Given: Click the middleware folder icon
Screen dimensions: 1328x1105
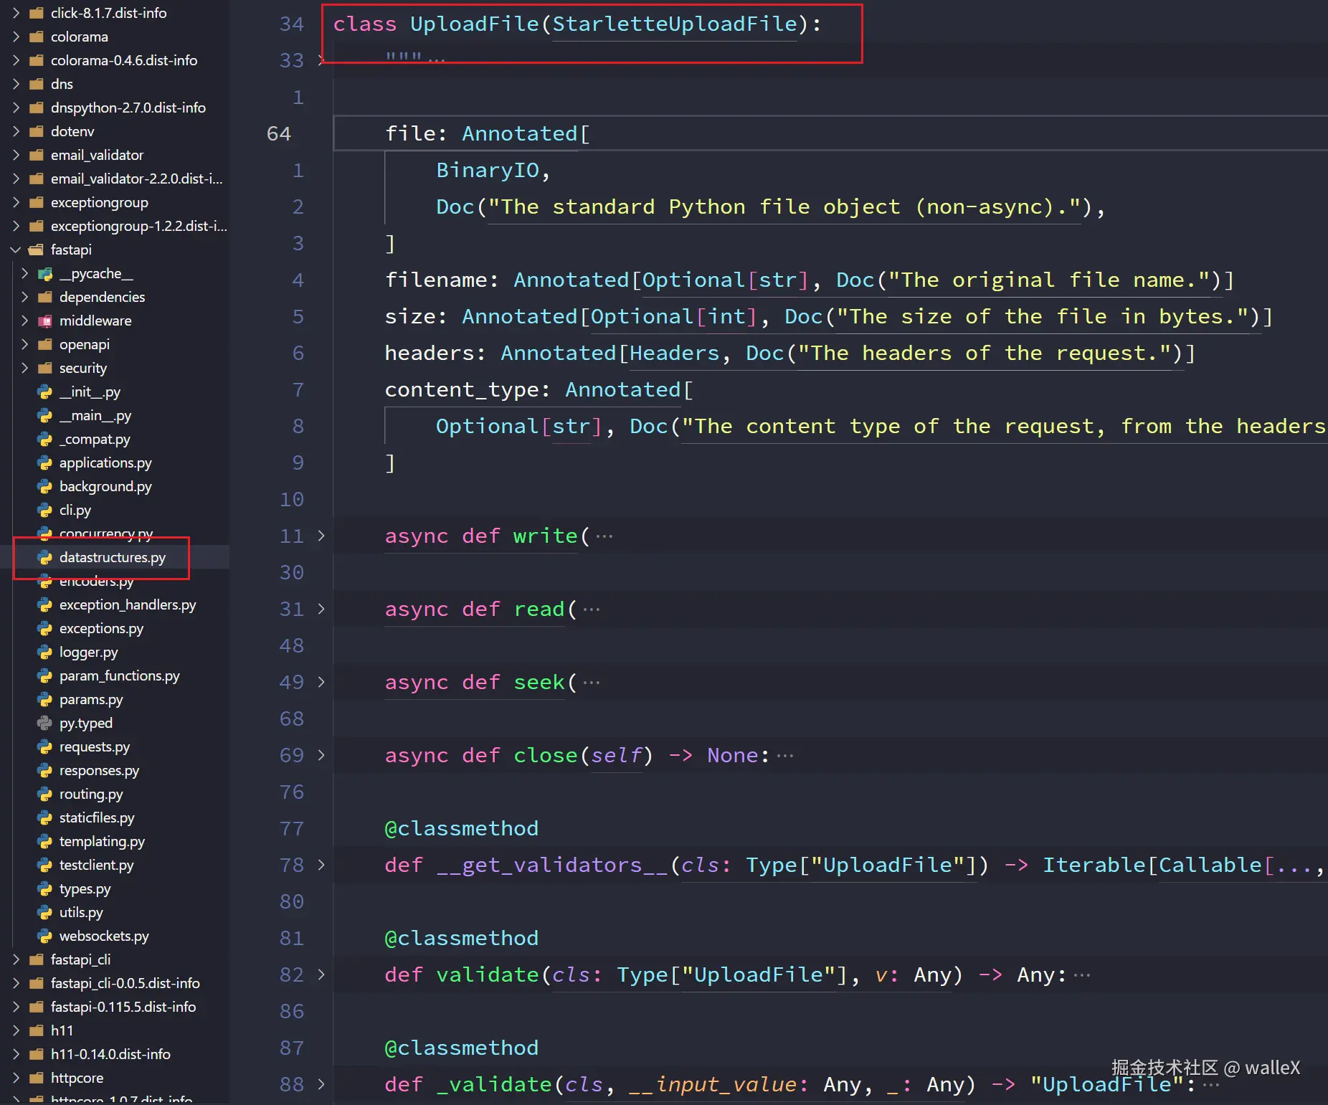Looking at the screenshot, I should [45, 321].
